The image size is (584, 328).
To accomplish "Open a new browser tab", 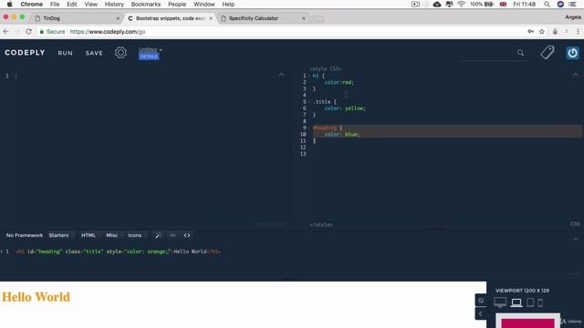I will (x=318, y=18).
